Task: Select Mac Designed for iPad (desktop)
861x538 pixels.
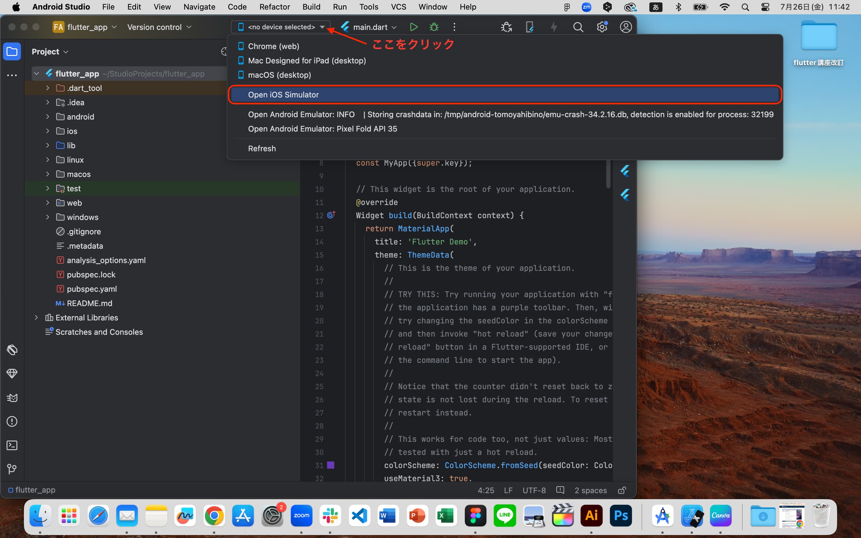Action: point(505,60)
